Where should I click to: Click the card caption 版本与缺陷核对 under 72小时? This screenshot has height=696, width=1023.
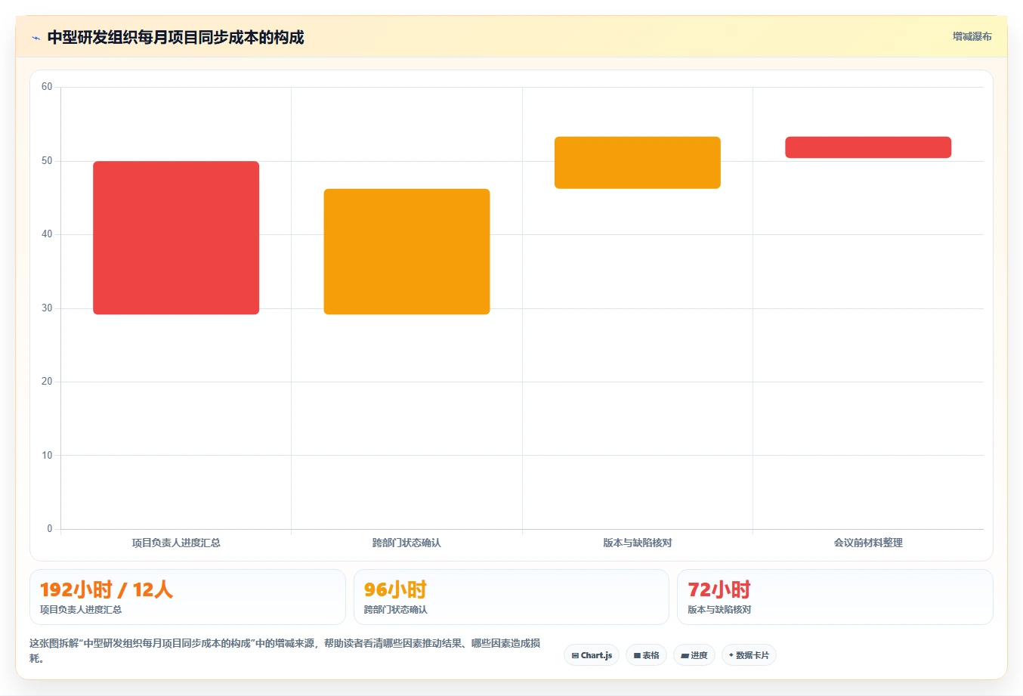pyautogui.click(x=719, y=610)
